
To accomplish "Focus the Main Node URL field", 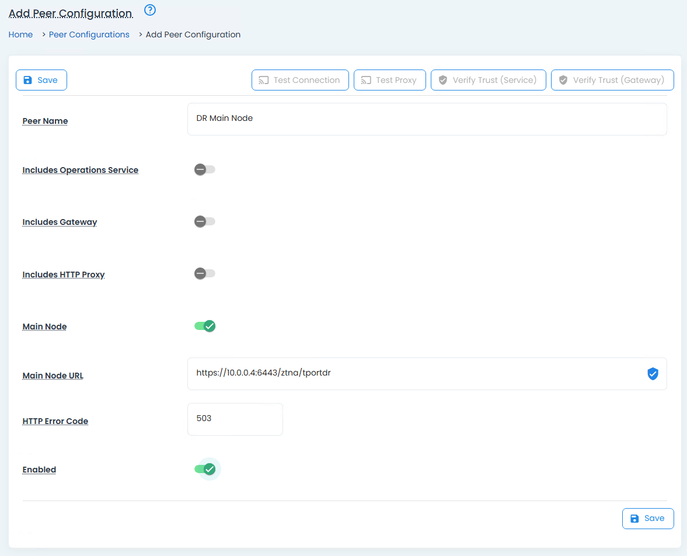I will click(427, 374).
